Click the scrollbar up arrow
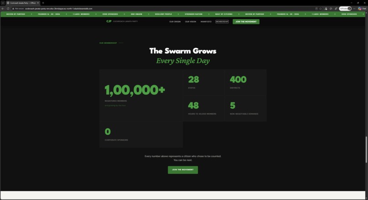 click(x=366, y=13)
